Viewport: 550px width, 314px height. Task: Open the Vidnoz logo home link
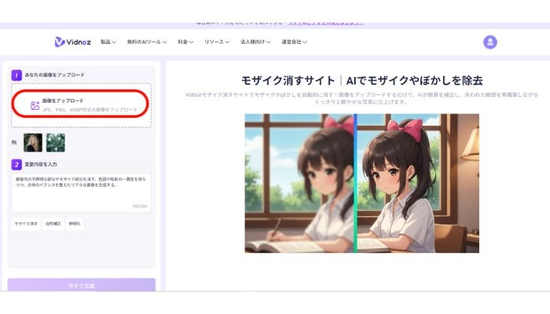click(72, 42)
